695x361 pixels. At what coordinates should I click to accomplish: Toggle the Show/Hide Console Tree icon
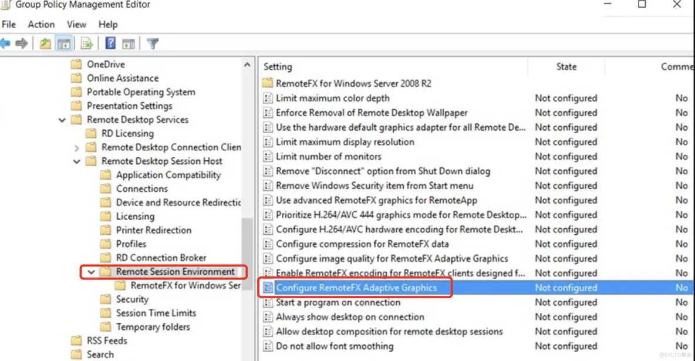click(64, 43)
